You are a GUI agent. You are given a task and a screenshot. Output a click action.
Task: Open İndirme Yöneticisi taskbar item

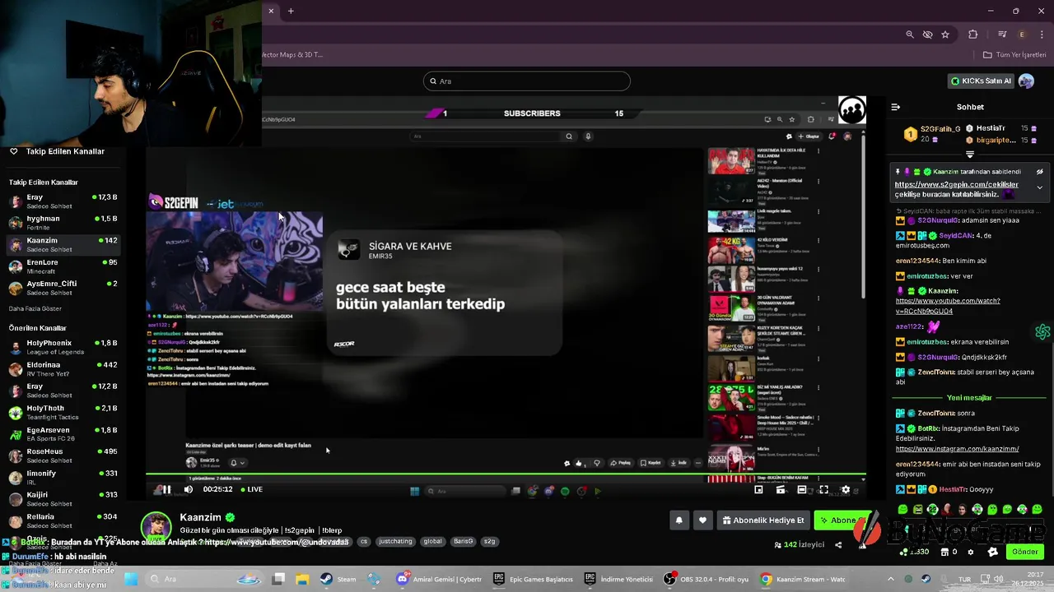pyautogui.click(x=618, y=579)
